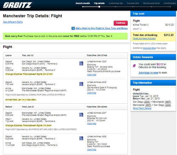Click 'Arrives Wed, Jan 14 (1 day later)' notice

[21, 100]
